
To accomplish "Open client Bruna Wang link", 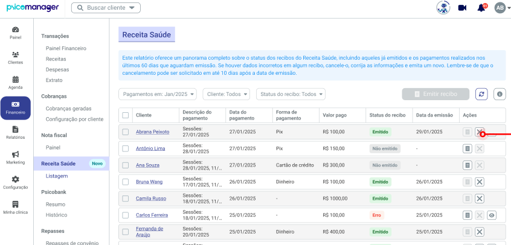I will pos(149,182).
